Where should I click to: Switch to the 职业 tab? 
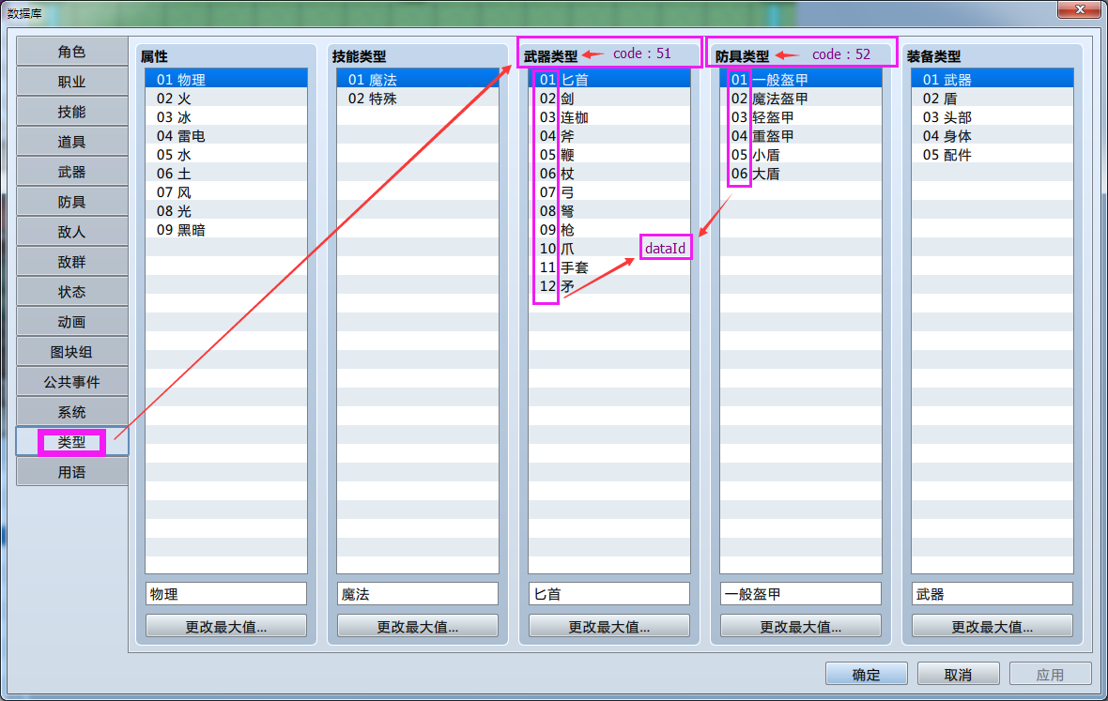pos(71,82)
